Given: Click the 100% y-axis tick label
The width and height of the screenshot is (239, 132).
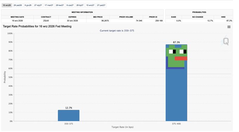Looking at the screenshot, I should click(x=10, y=33).
